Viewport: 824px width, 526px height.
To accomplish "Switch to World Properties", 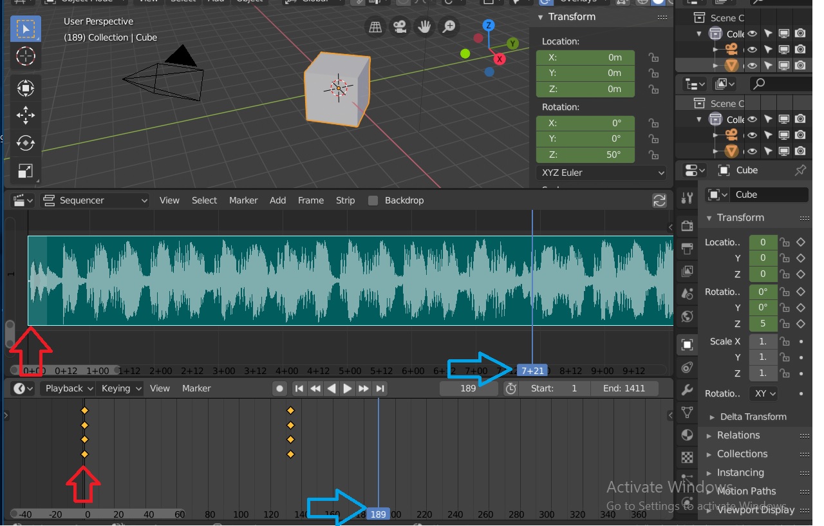I will point(686,315).
